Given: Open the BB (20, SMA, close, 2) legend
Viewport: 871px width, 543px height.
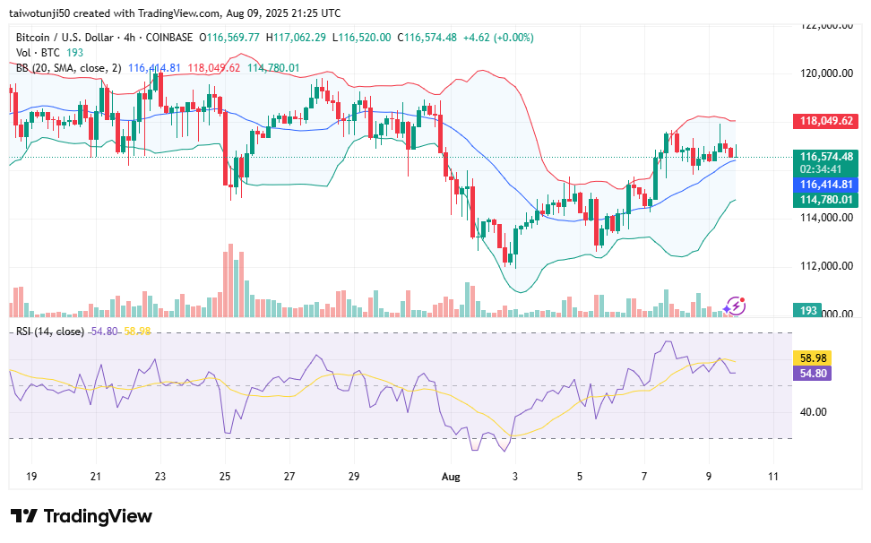Looking at the screenshot, I should click(x=68, y=68).
